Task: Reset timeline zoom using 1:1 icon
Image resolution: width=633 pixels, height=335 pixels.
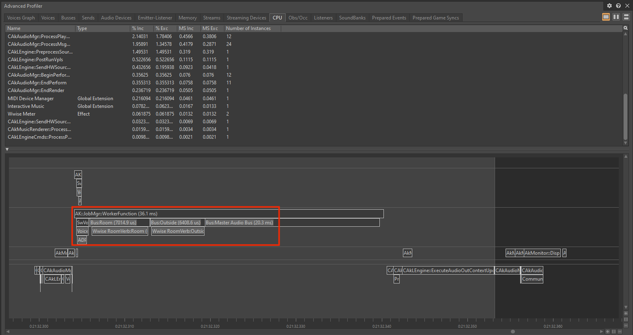Action: tap(614, 331)
